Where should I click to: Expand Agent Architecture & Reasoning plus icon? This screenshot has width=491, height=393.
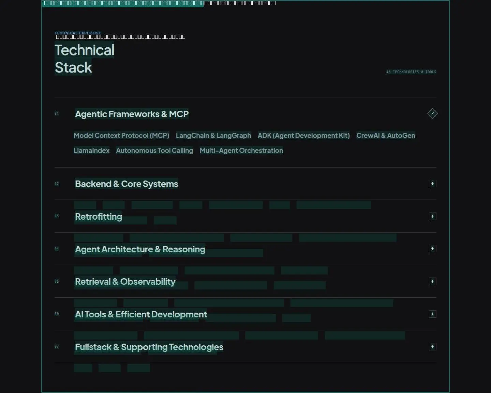(432, 249)
